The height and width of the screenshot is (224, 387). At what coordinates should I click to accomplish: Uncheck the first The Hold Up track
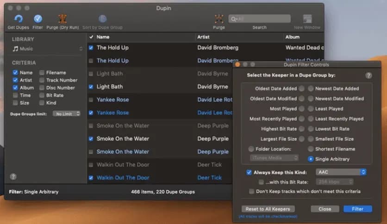point(91,48)
